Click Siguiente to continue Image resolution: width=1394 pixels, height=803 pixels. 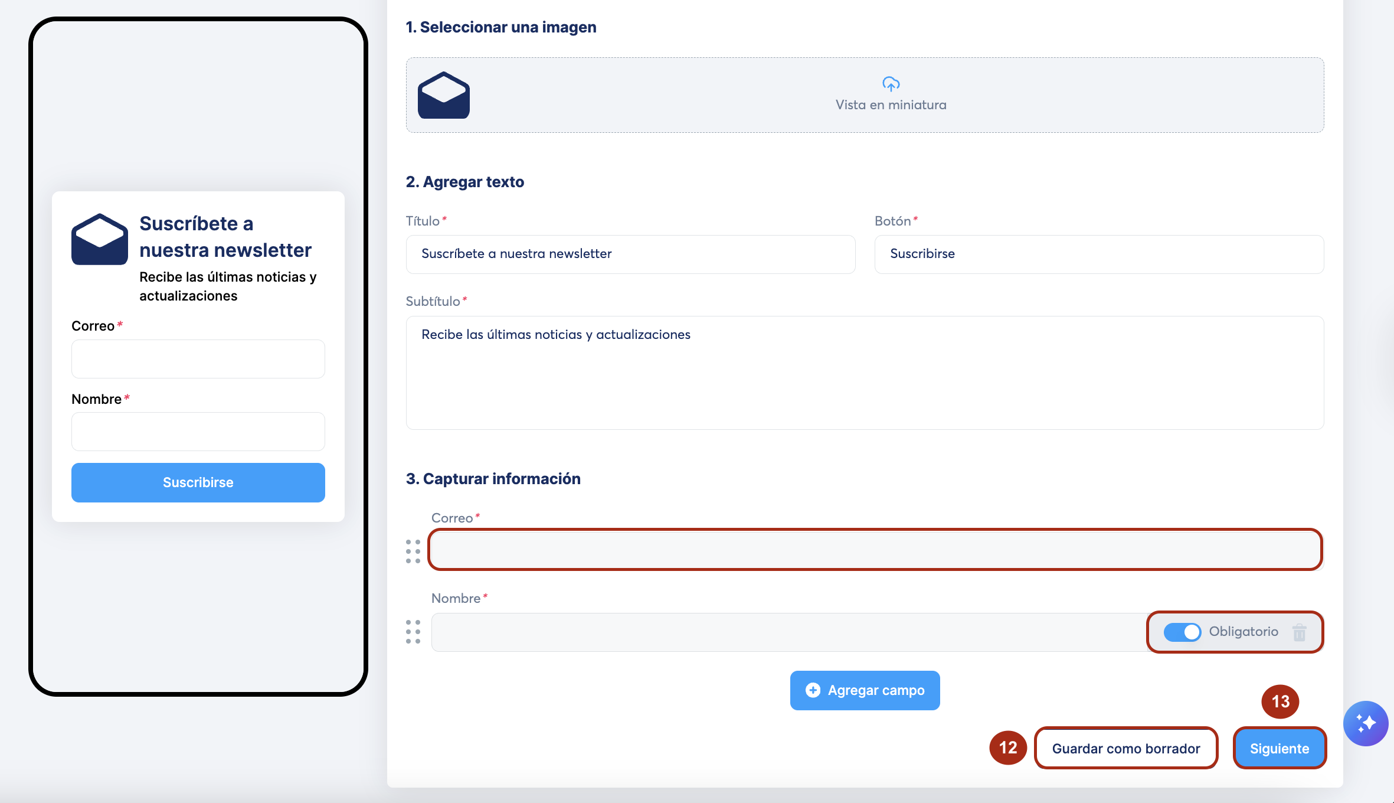(1279, 748)
